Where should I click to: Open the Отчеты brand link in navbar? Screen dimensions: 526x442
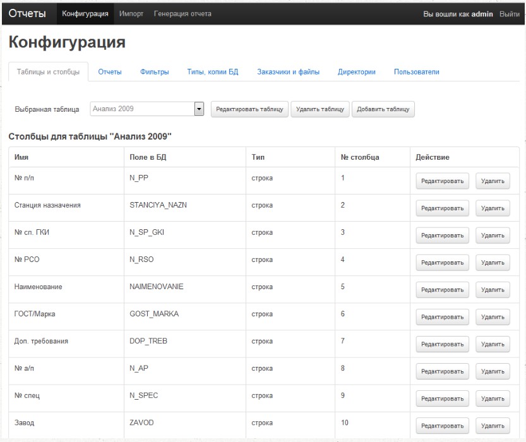[27, 13]
